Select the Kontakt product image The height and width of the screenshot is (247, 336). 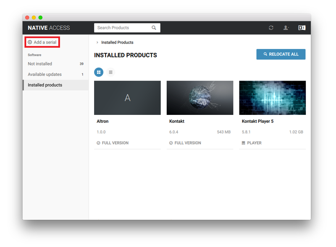pyautogui.click(x=199, y=98)
